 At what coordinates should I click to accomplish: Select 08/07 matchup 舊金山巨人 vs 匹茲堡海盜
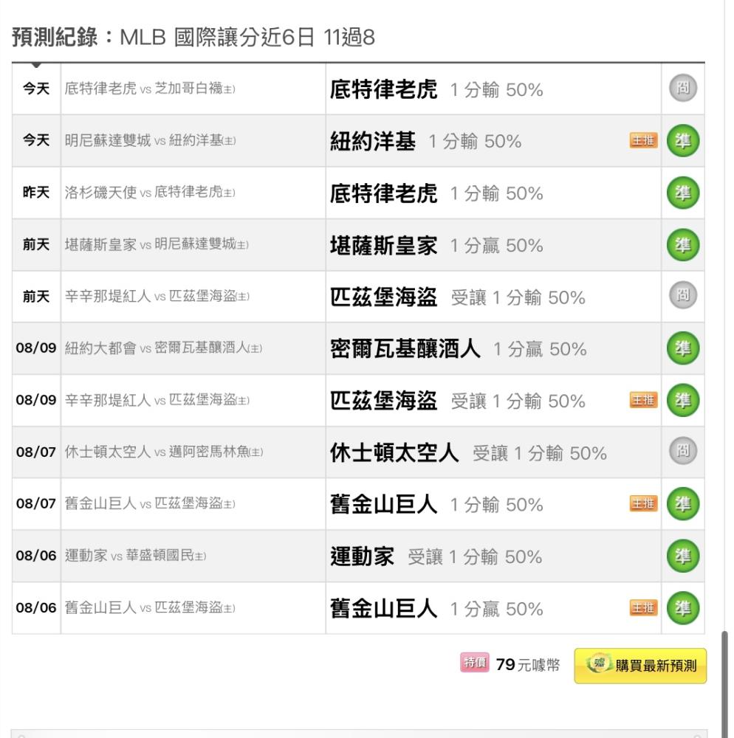pyautogui.click(x=150, y=503)
